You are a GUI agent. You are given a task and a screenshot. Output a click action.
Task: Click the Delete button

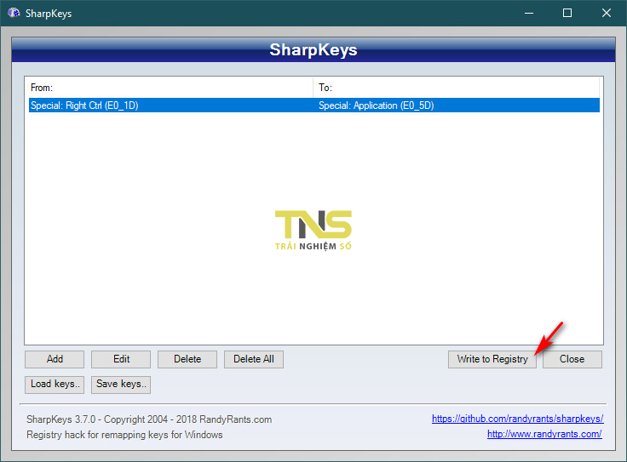pyautogui.click(x=187, y=359)
